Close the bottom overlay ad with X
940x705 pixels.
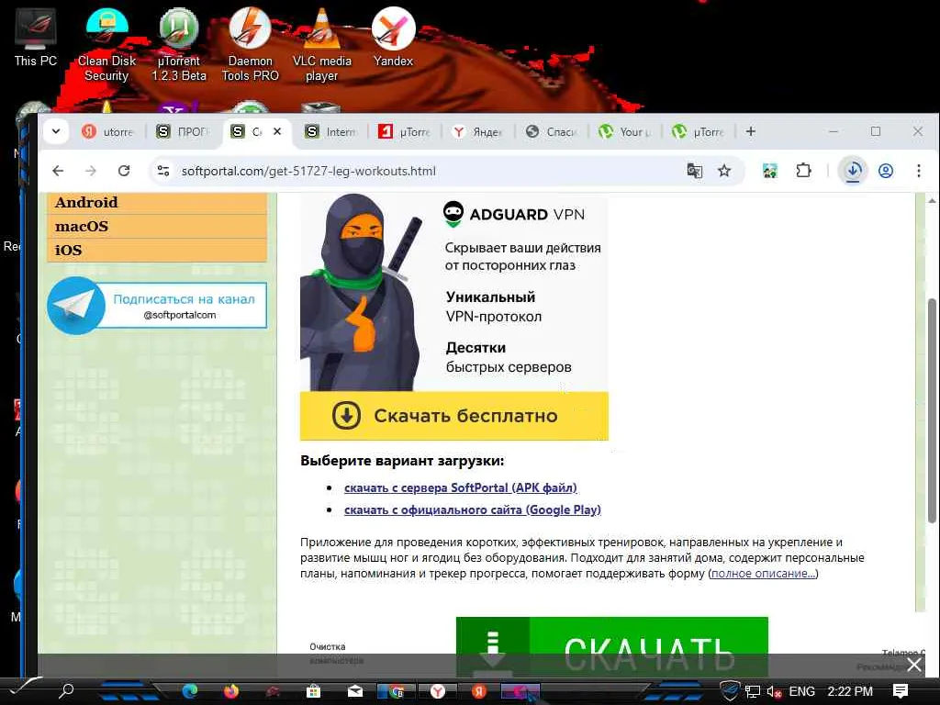914,665
